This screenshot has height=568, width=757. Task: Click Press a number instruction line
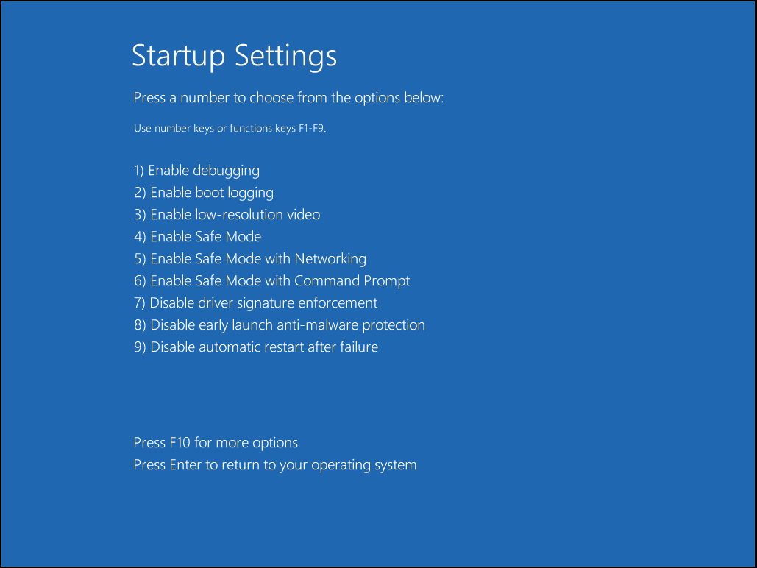coord(288,97)
